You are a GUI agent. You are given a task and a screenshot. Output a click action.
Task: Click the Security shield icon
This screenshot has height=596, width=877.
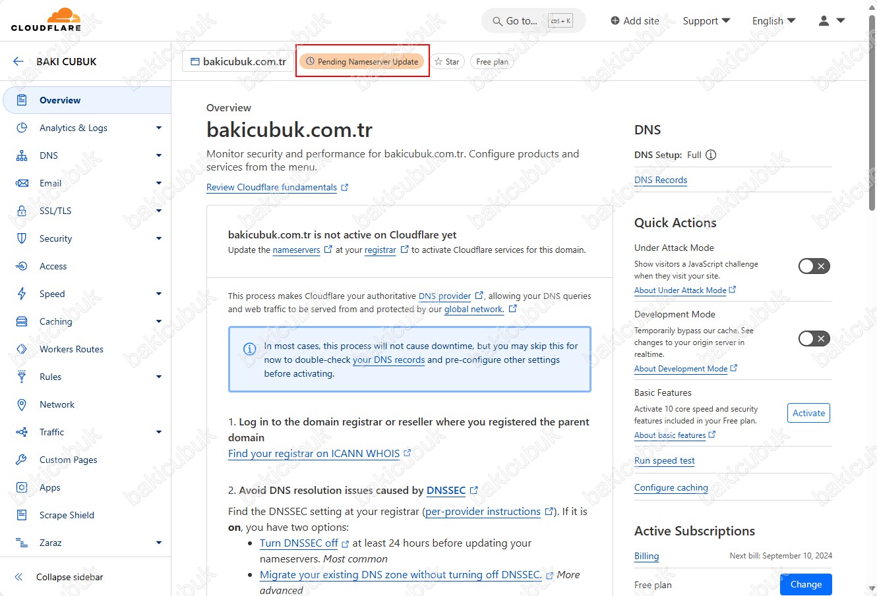click(22, 238)
